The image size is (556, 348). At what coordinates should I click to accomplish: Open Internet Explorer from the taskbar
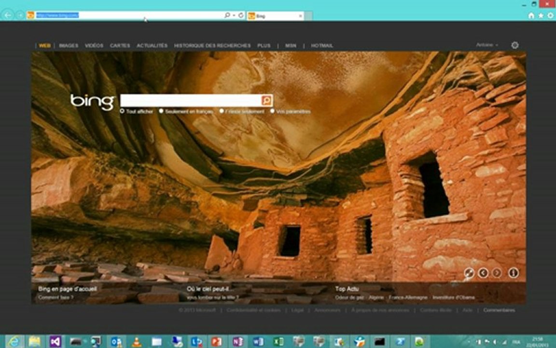coord(14,342)
